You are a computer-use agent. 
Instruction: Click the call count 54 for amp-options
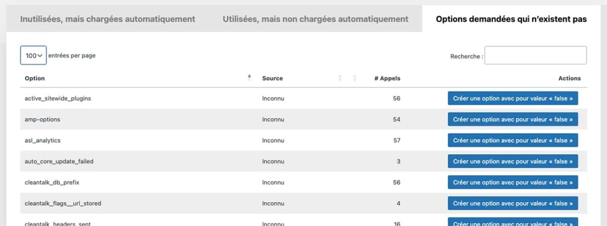coord(397,120)
